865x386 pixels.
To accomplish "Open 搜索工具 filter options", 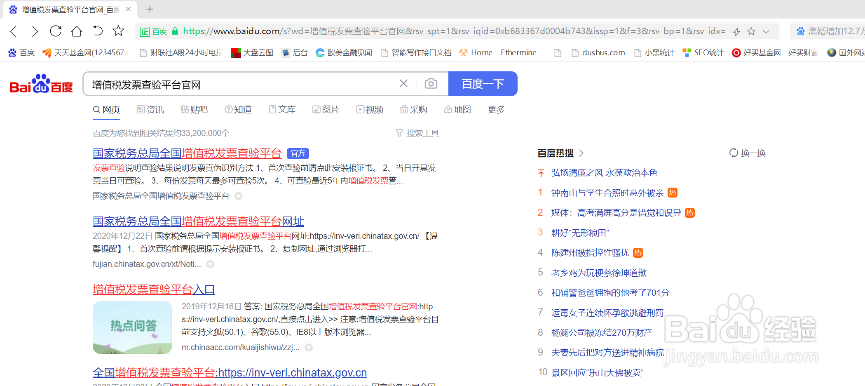I will tap(417, 133).
